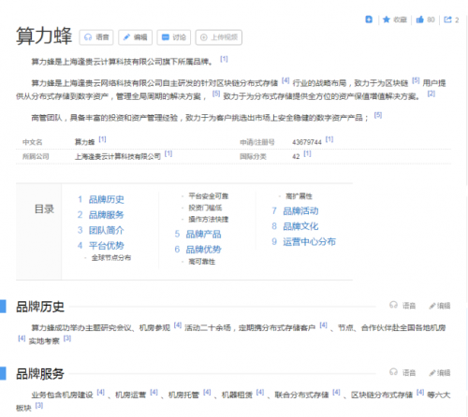The height and width of the screenshot is (417, 468).
Task: Open 品牌文化 contents entry
Action: 300,226
